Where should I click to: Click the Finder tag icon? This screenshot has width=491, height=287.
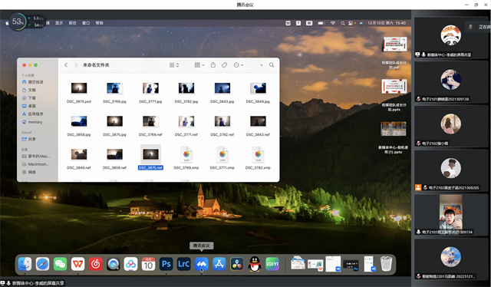click(x=224, y=65)
